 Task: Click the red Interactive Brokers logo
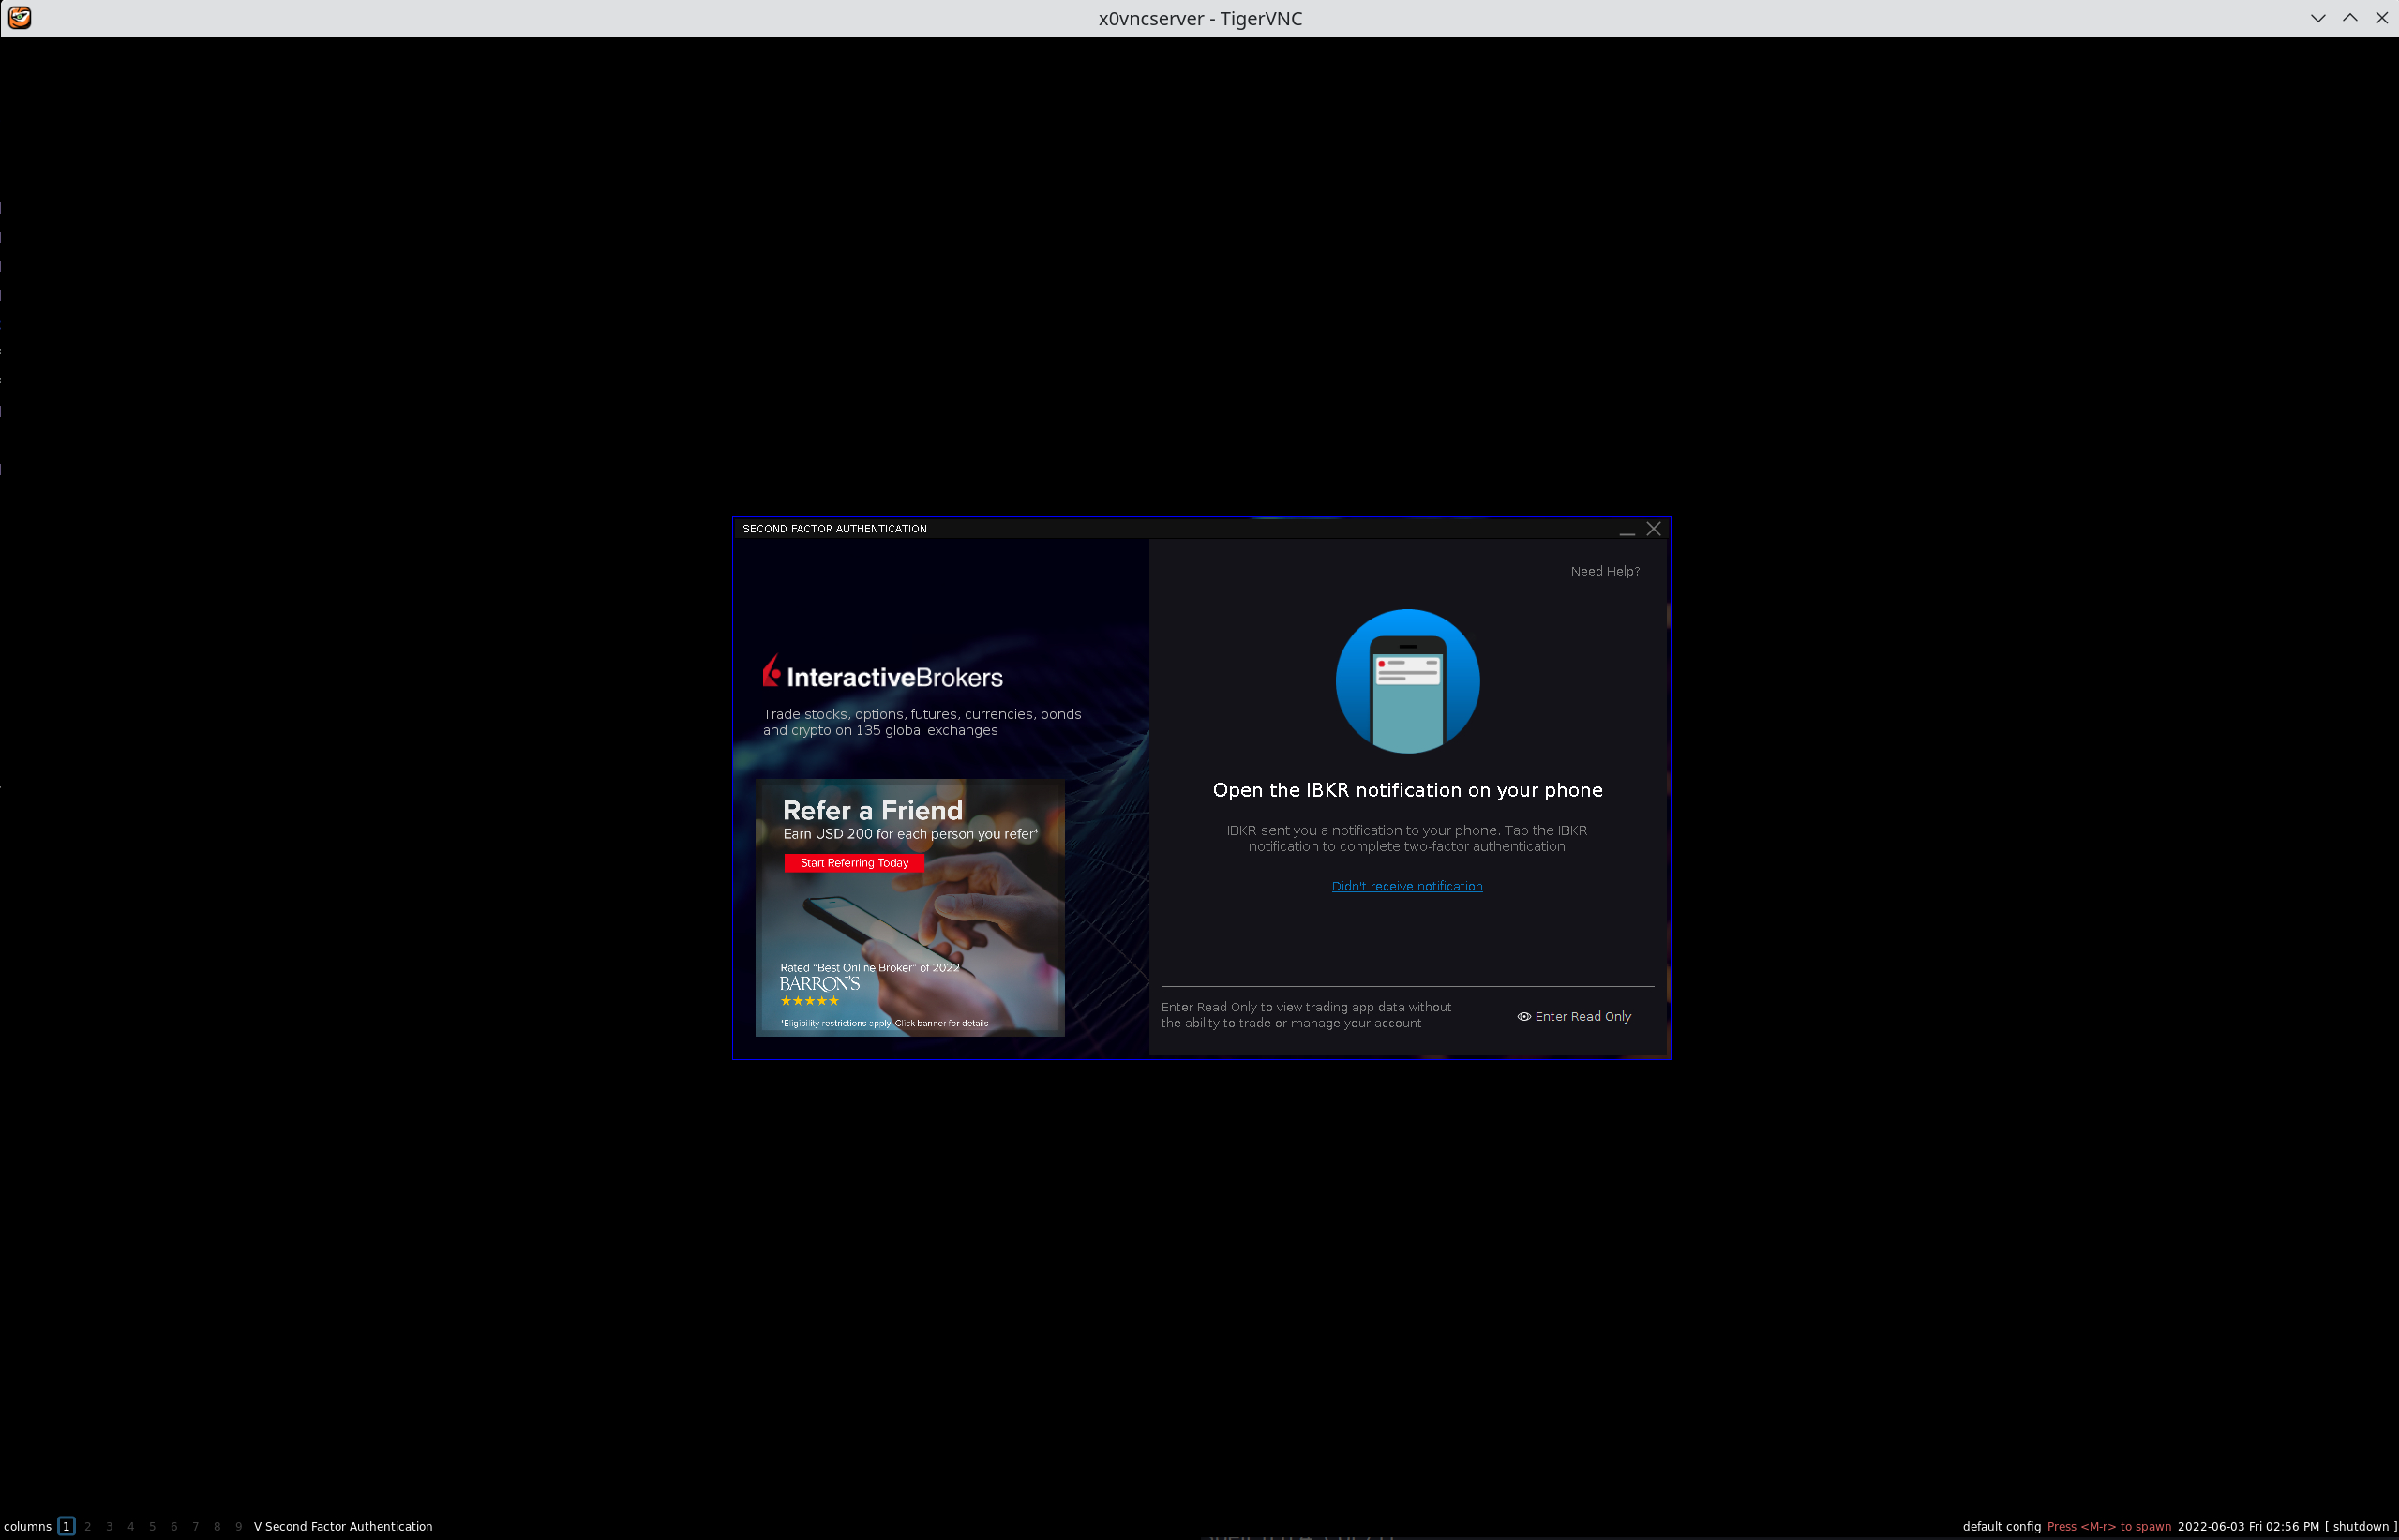[771, 672]
